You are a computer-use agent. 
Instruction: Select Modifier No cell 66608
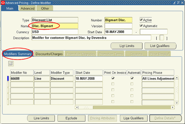pyautogui.click(x=22, y=78)
